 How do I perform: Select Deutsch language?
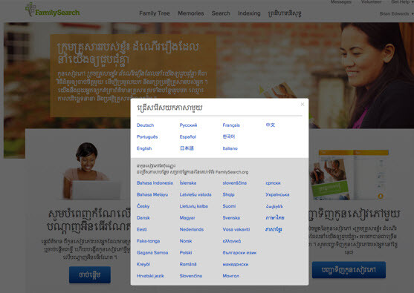pyautogui.click(x=145, y=125)
